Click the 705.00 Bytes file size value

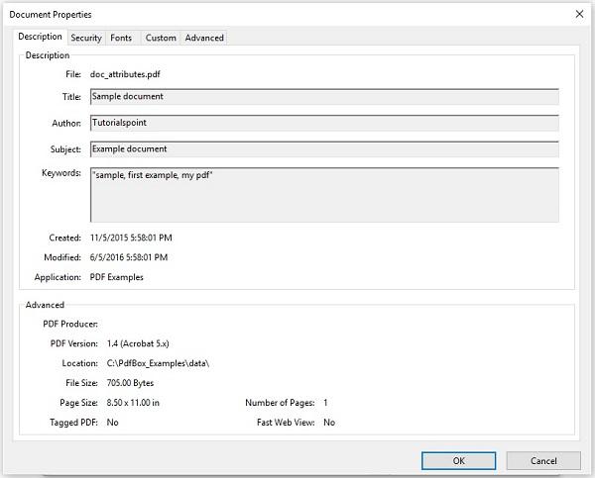pos(130,383)
